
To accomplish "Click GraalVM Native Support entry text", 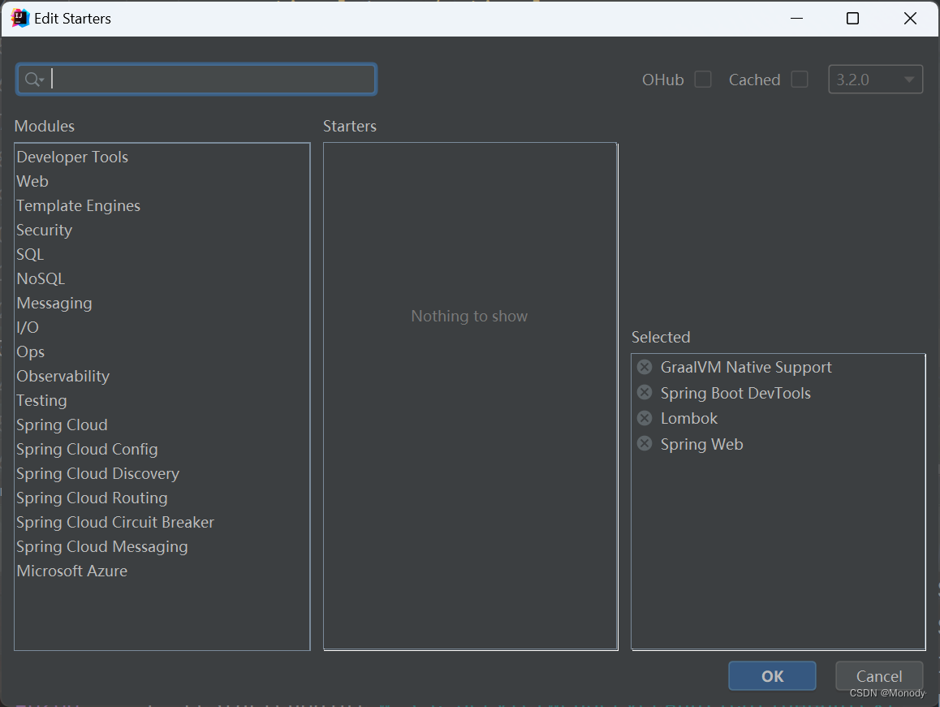I will click(x=746, y=367).
